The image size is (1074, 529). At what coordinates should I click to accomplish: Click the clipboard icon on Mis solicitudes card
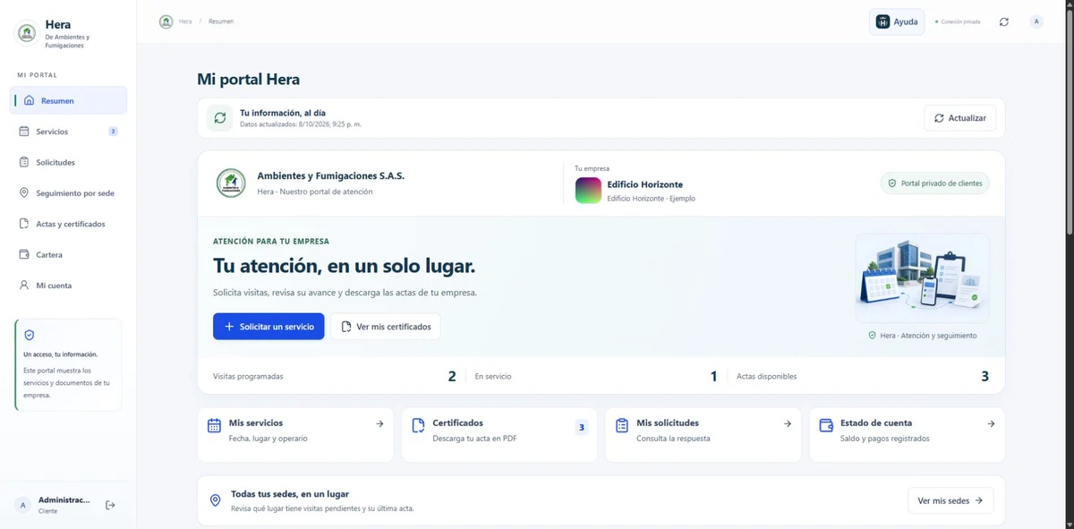coord(622,425)
